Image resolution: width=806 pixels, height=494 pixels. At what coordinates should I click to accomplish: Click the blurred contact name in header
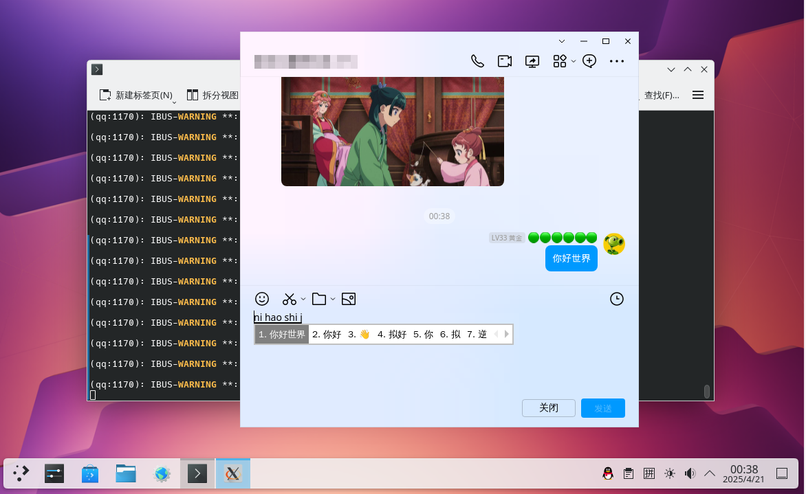(306, 62)
